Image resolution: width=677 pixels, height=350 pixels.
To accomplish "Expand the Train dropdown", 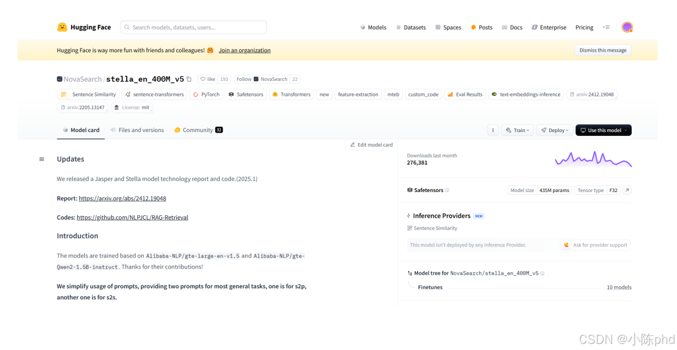I will click(x=517, y=130).
